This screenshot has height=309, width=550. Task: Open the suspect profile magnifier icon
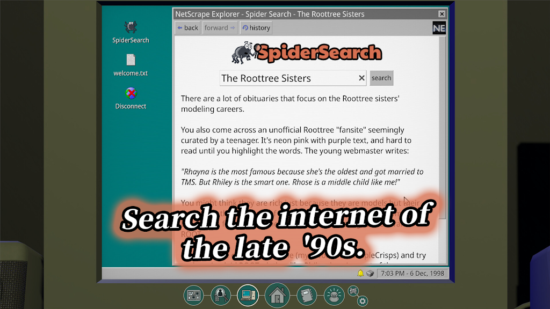point(221,296)
